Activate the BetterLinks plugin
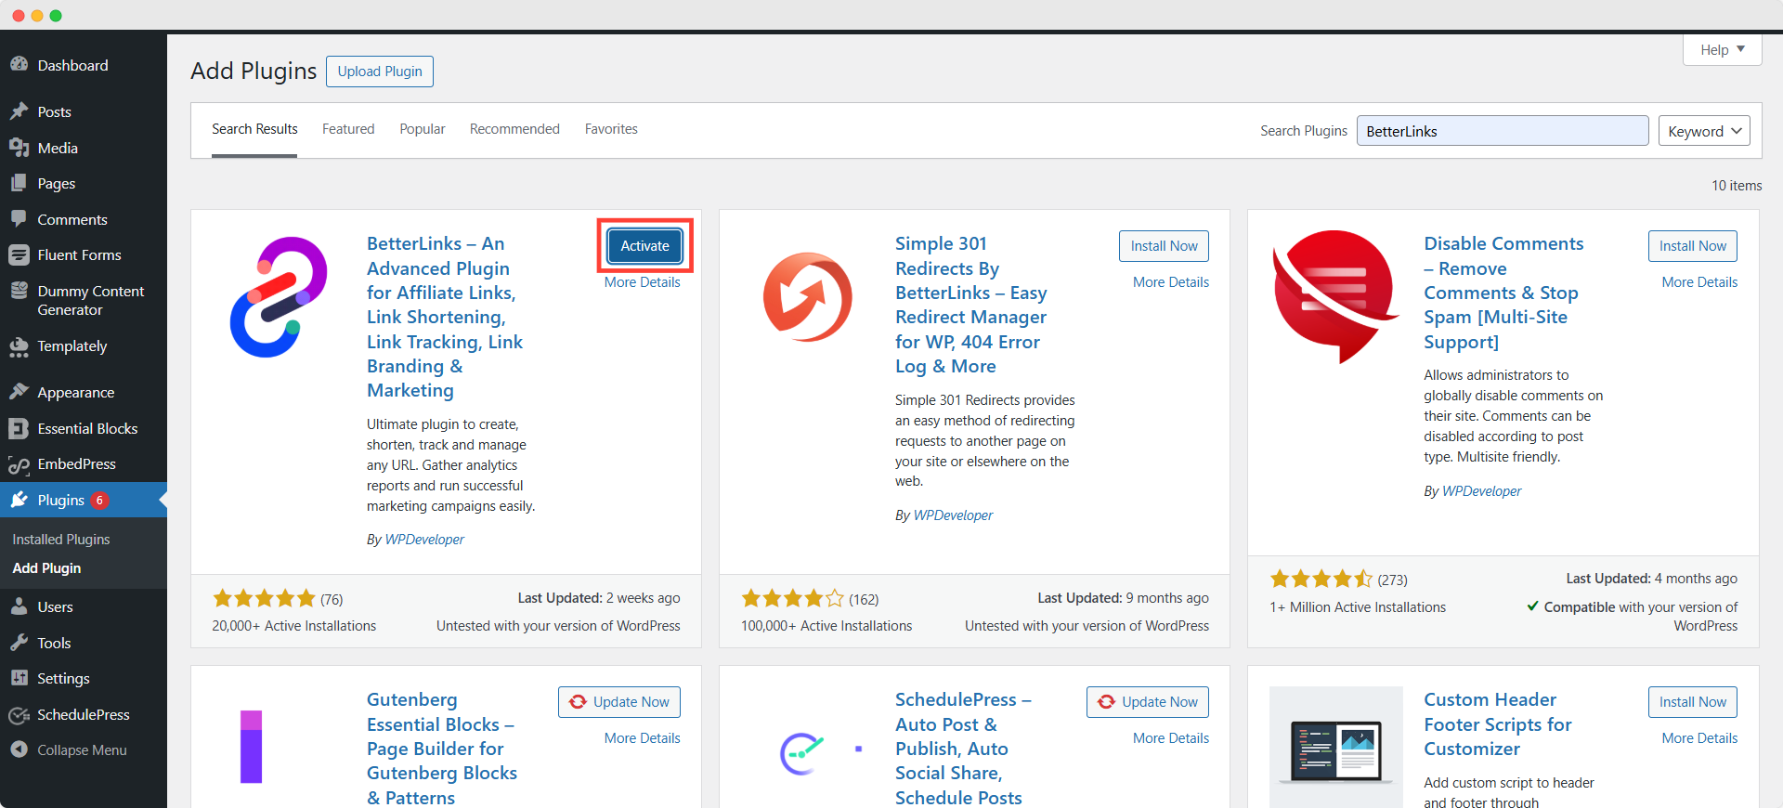The image size is (1783, 808). pos(644,246)
